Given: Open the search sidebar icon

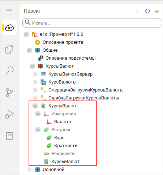Looking at the screenshot, I should (9, 71).
